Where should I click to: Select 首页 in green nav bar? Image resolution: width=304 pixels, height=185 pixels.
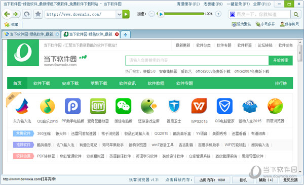coord(17,83)
